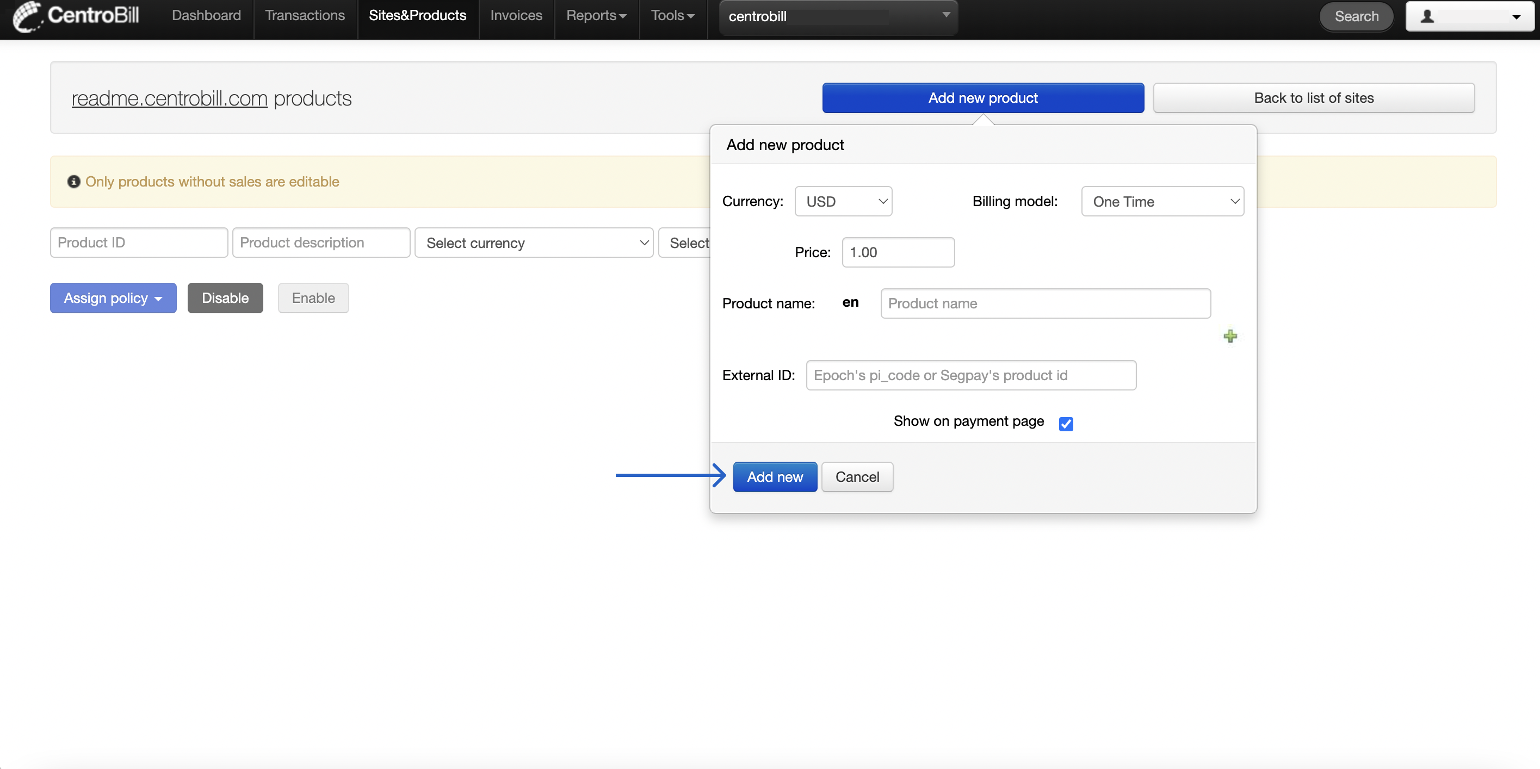Click the Add new button
The image size is (1540, 769).
tap(775, 477)
